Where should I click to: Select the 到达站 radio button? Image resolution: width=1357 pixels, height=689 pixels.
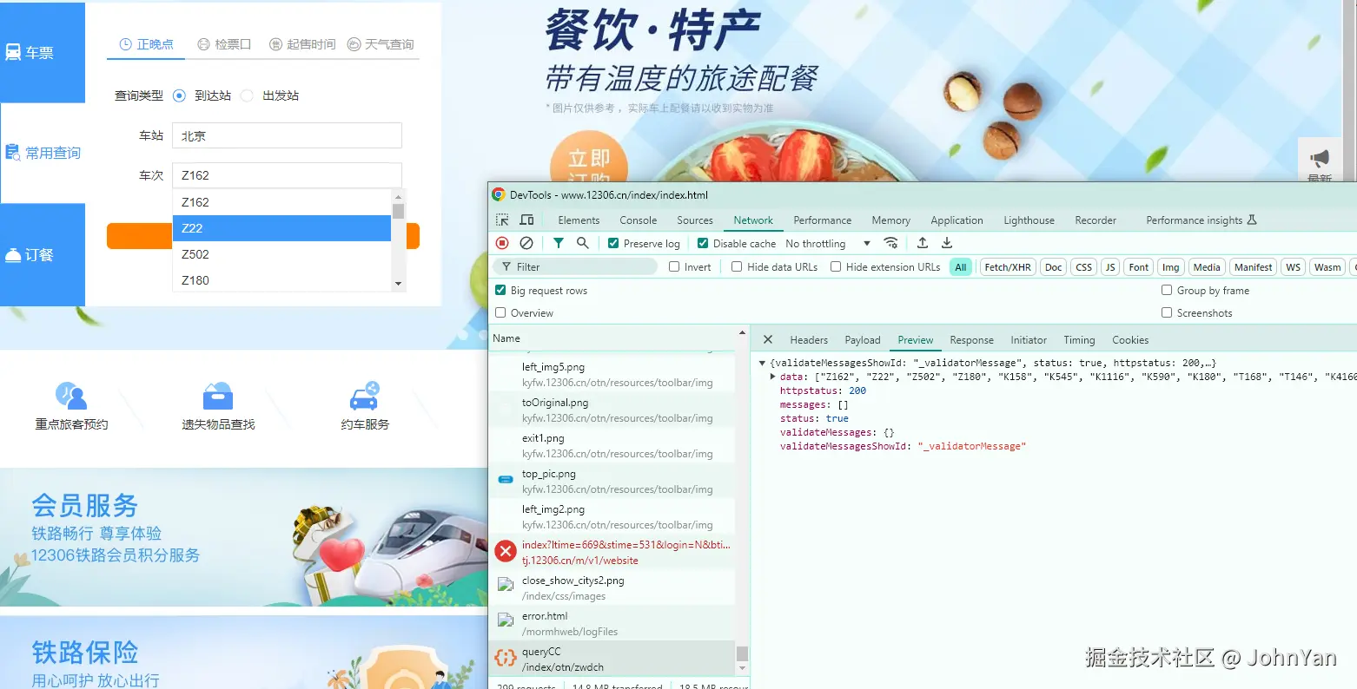179,95
